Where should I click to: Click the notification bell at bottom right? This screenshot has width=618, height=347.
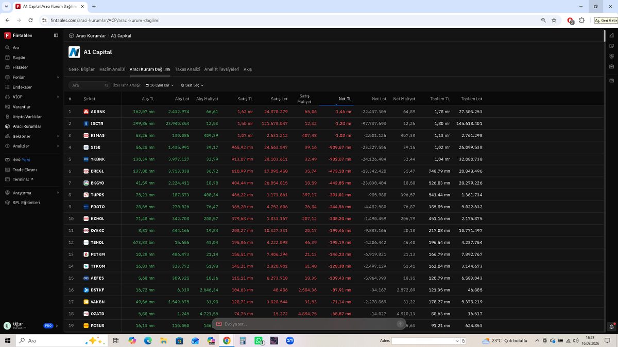pos(611,326)
